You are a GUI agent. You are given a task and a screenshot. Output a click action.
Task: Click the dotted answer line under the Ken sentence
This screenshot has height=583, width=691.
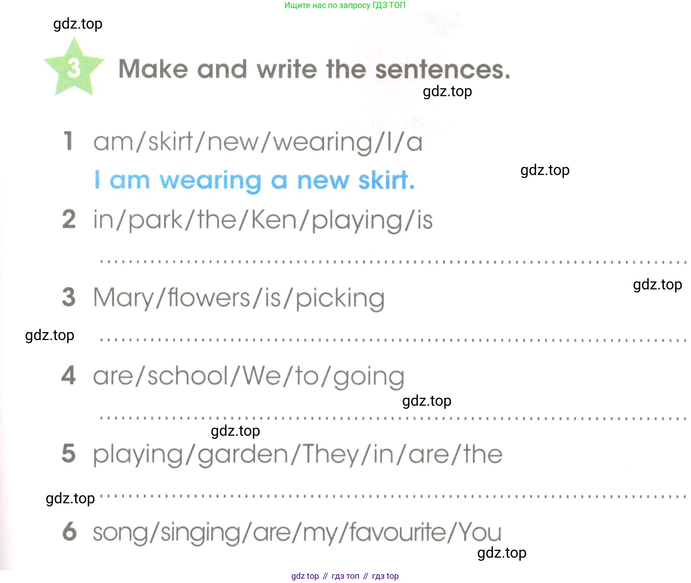tap(393, 261)
